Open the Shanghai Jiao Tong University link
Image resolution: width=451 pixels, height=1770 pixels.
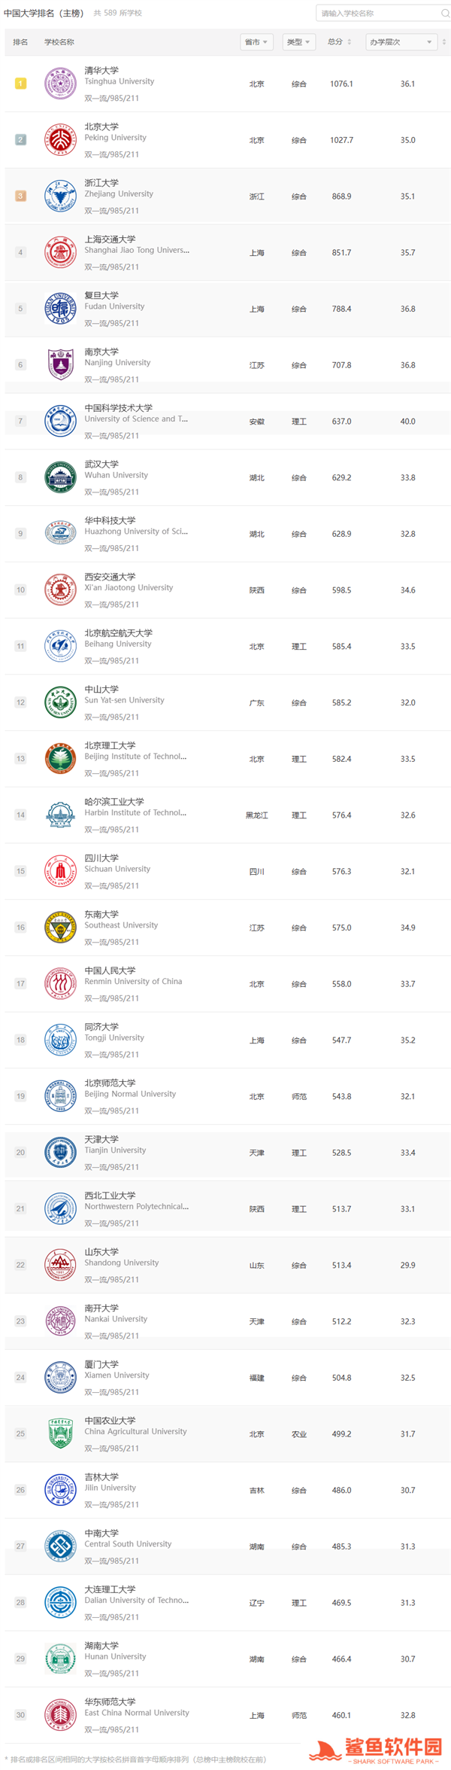pyautogui.click(x=136, y=250)
